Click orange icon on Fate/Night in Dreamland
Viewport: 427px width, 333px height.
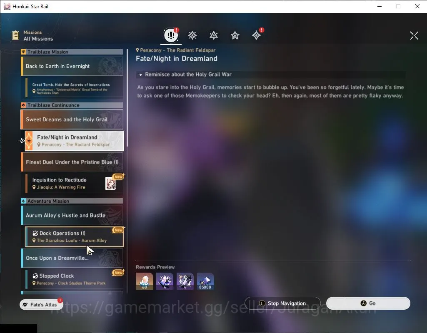[29, 141]
